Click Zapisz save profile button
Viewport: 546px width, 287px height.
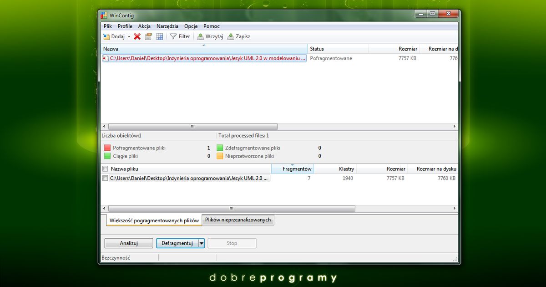[x=239, y=36]
